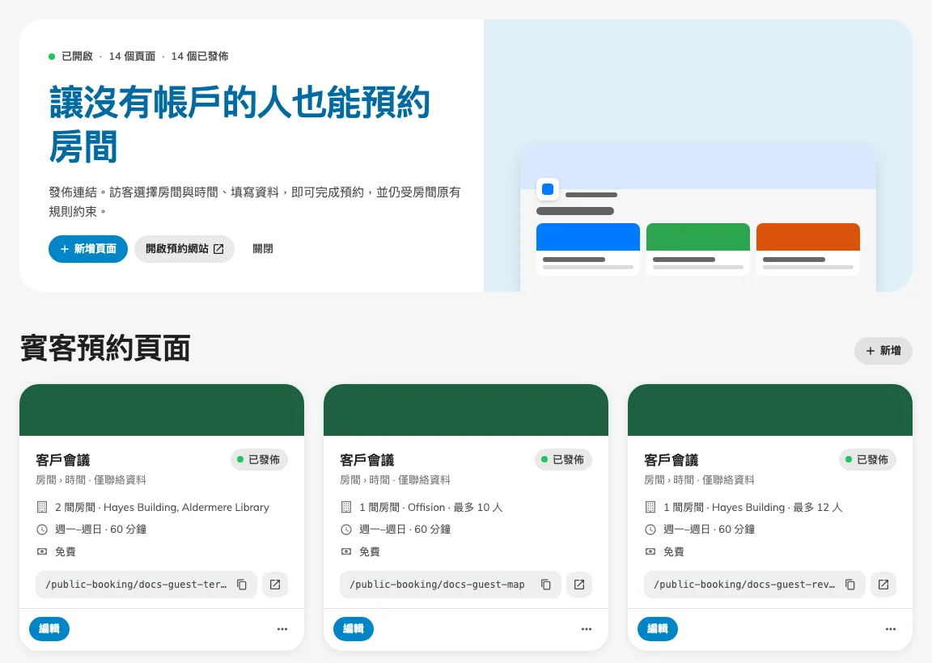Click the green tile in preview illustration
The width and height of the screenshot is (932, 663).
[x=698, y=237]
